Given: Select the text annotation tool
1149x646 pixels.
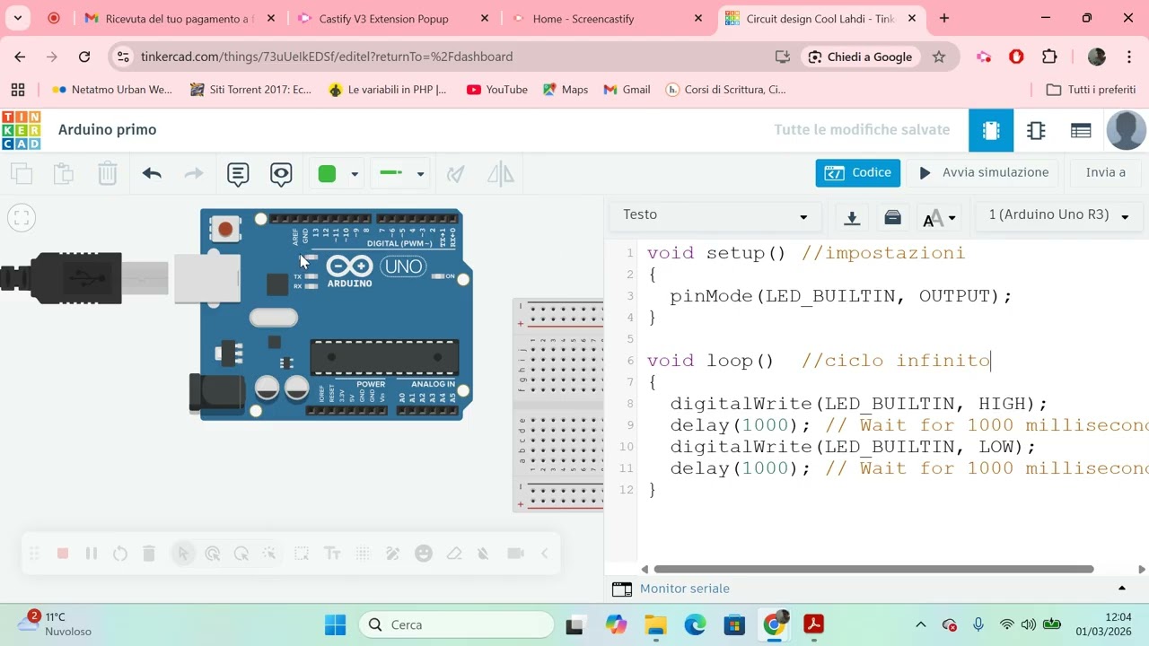Looking at the screenshot, I should click(332, 554).
